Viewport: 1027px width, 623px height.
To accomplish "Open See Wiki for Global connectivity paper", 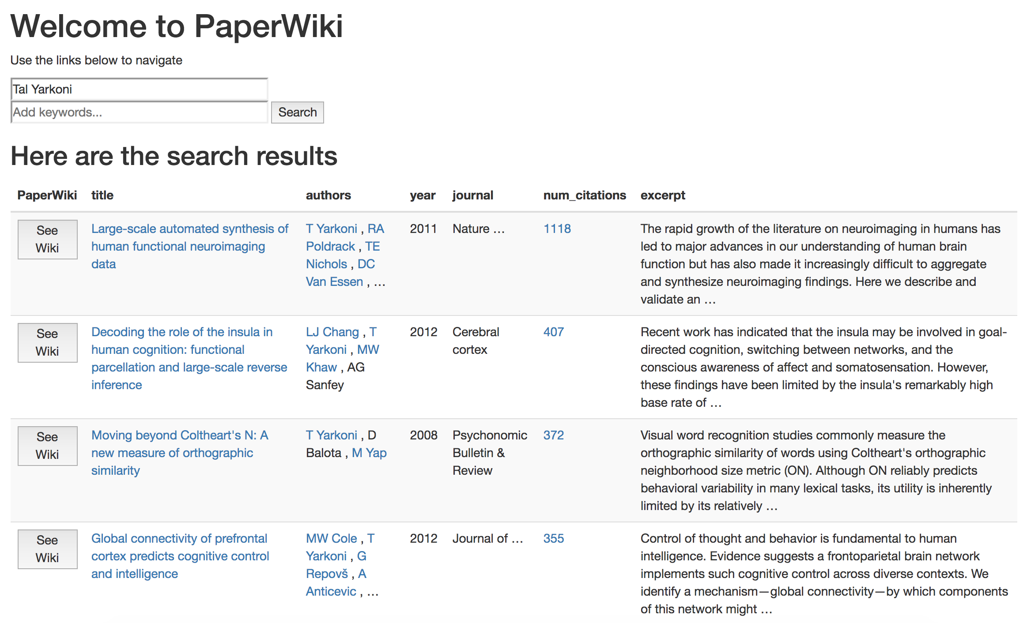I will pyautogui.click(x=47, y=549).
